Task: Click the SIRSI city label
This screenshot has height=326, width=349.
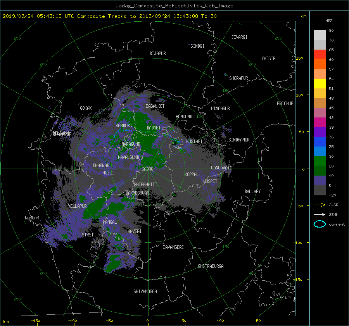Action: click(88, 235)
